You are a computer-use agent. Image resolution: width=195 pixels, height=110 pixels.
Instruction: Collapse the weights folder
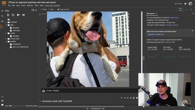[x=5, y=42]
